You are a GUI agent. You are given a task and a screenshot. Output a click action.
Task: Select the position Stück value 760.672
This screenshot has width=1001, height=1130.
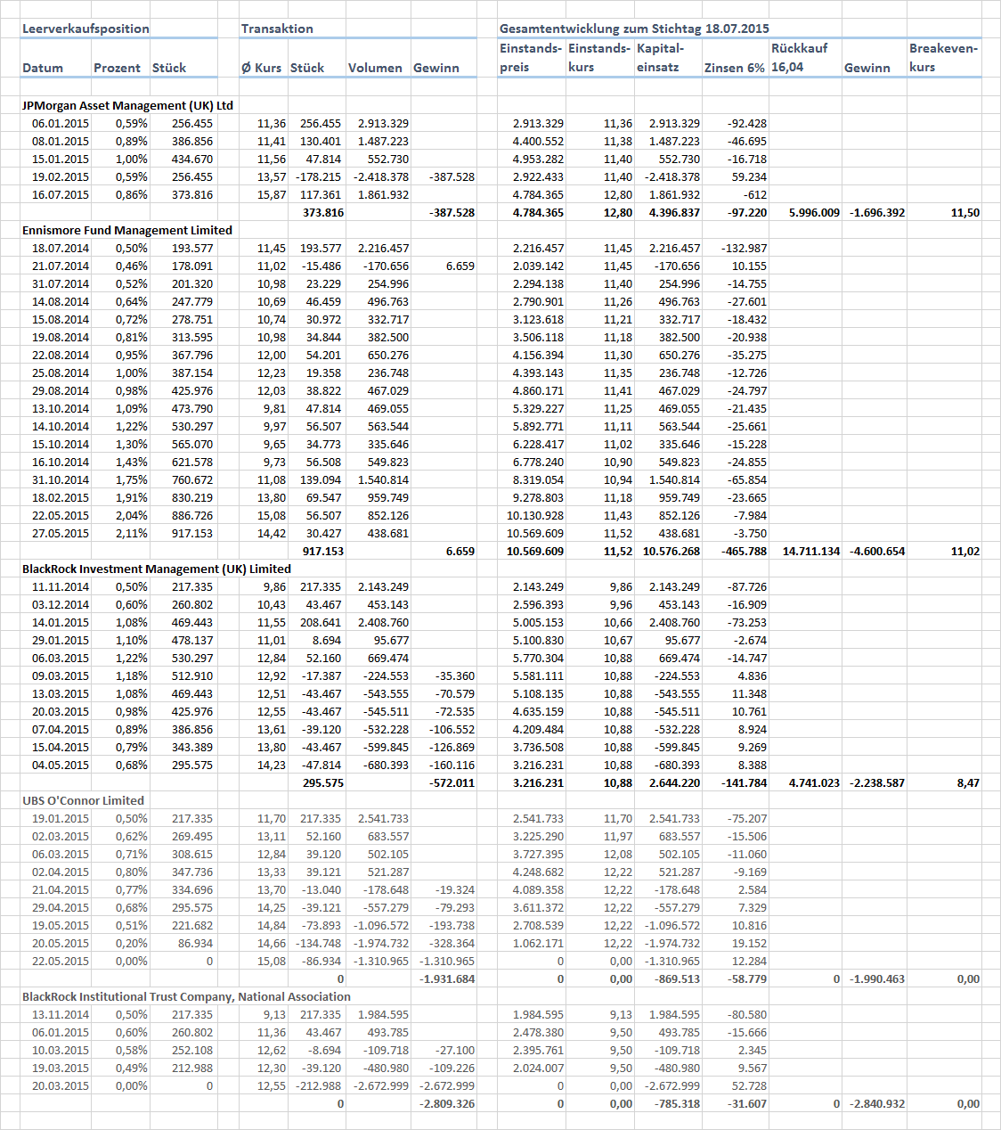(192, 479)
